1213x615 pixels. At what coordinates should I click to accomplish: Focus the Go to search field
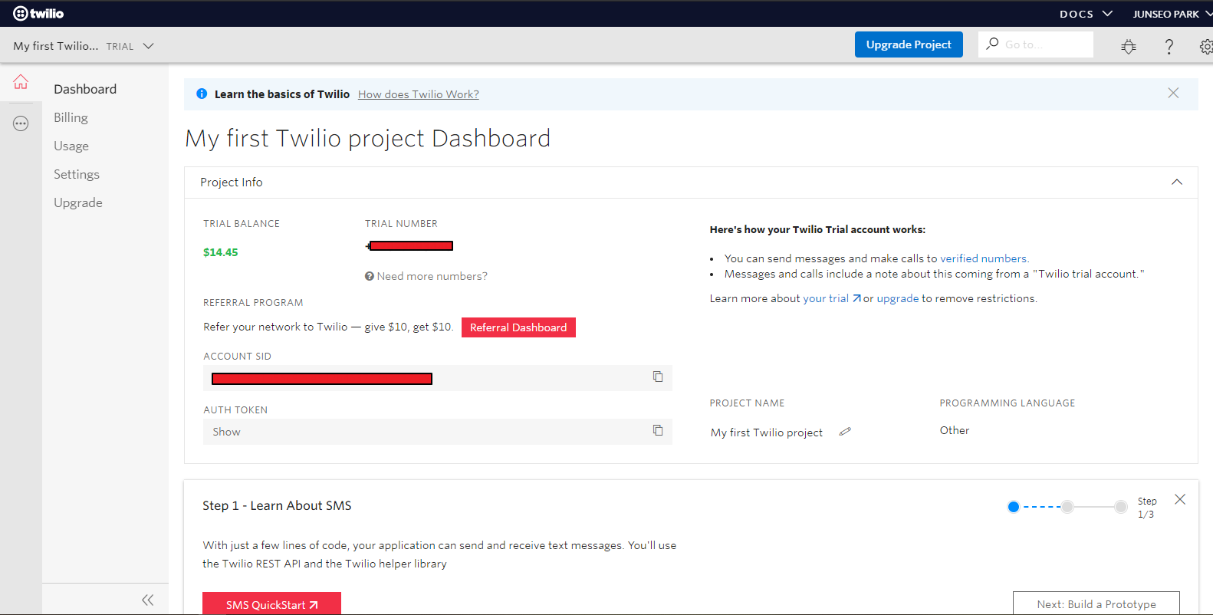tap(1036, 44)
